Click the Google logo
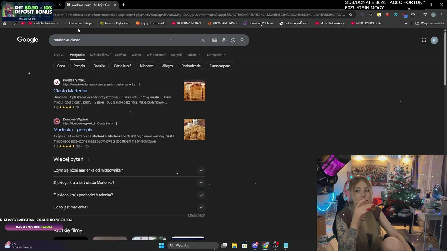The height and width of the screenshot is (251, 447). (28, 40)
